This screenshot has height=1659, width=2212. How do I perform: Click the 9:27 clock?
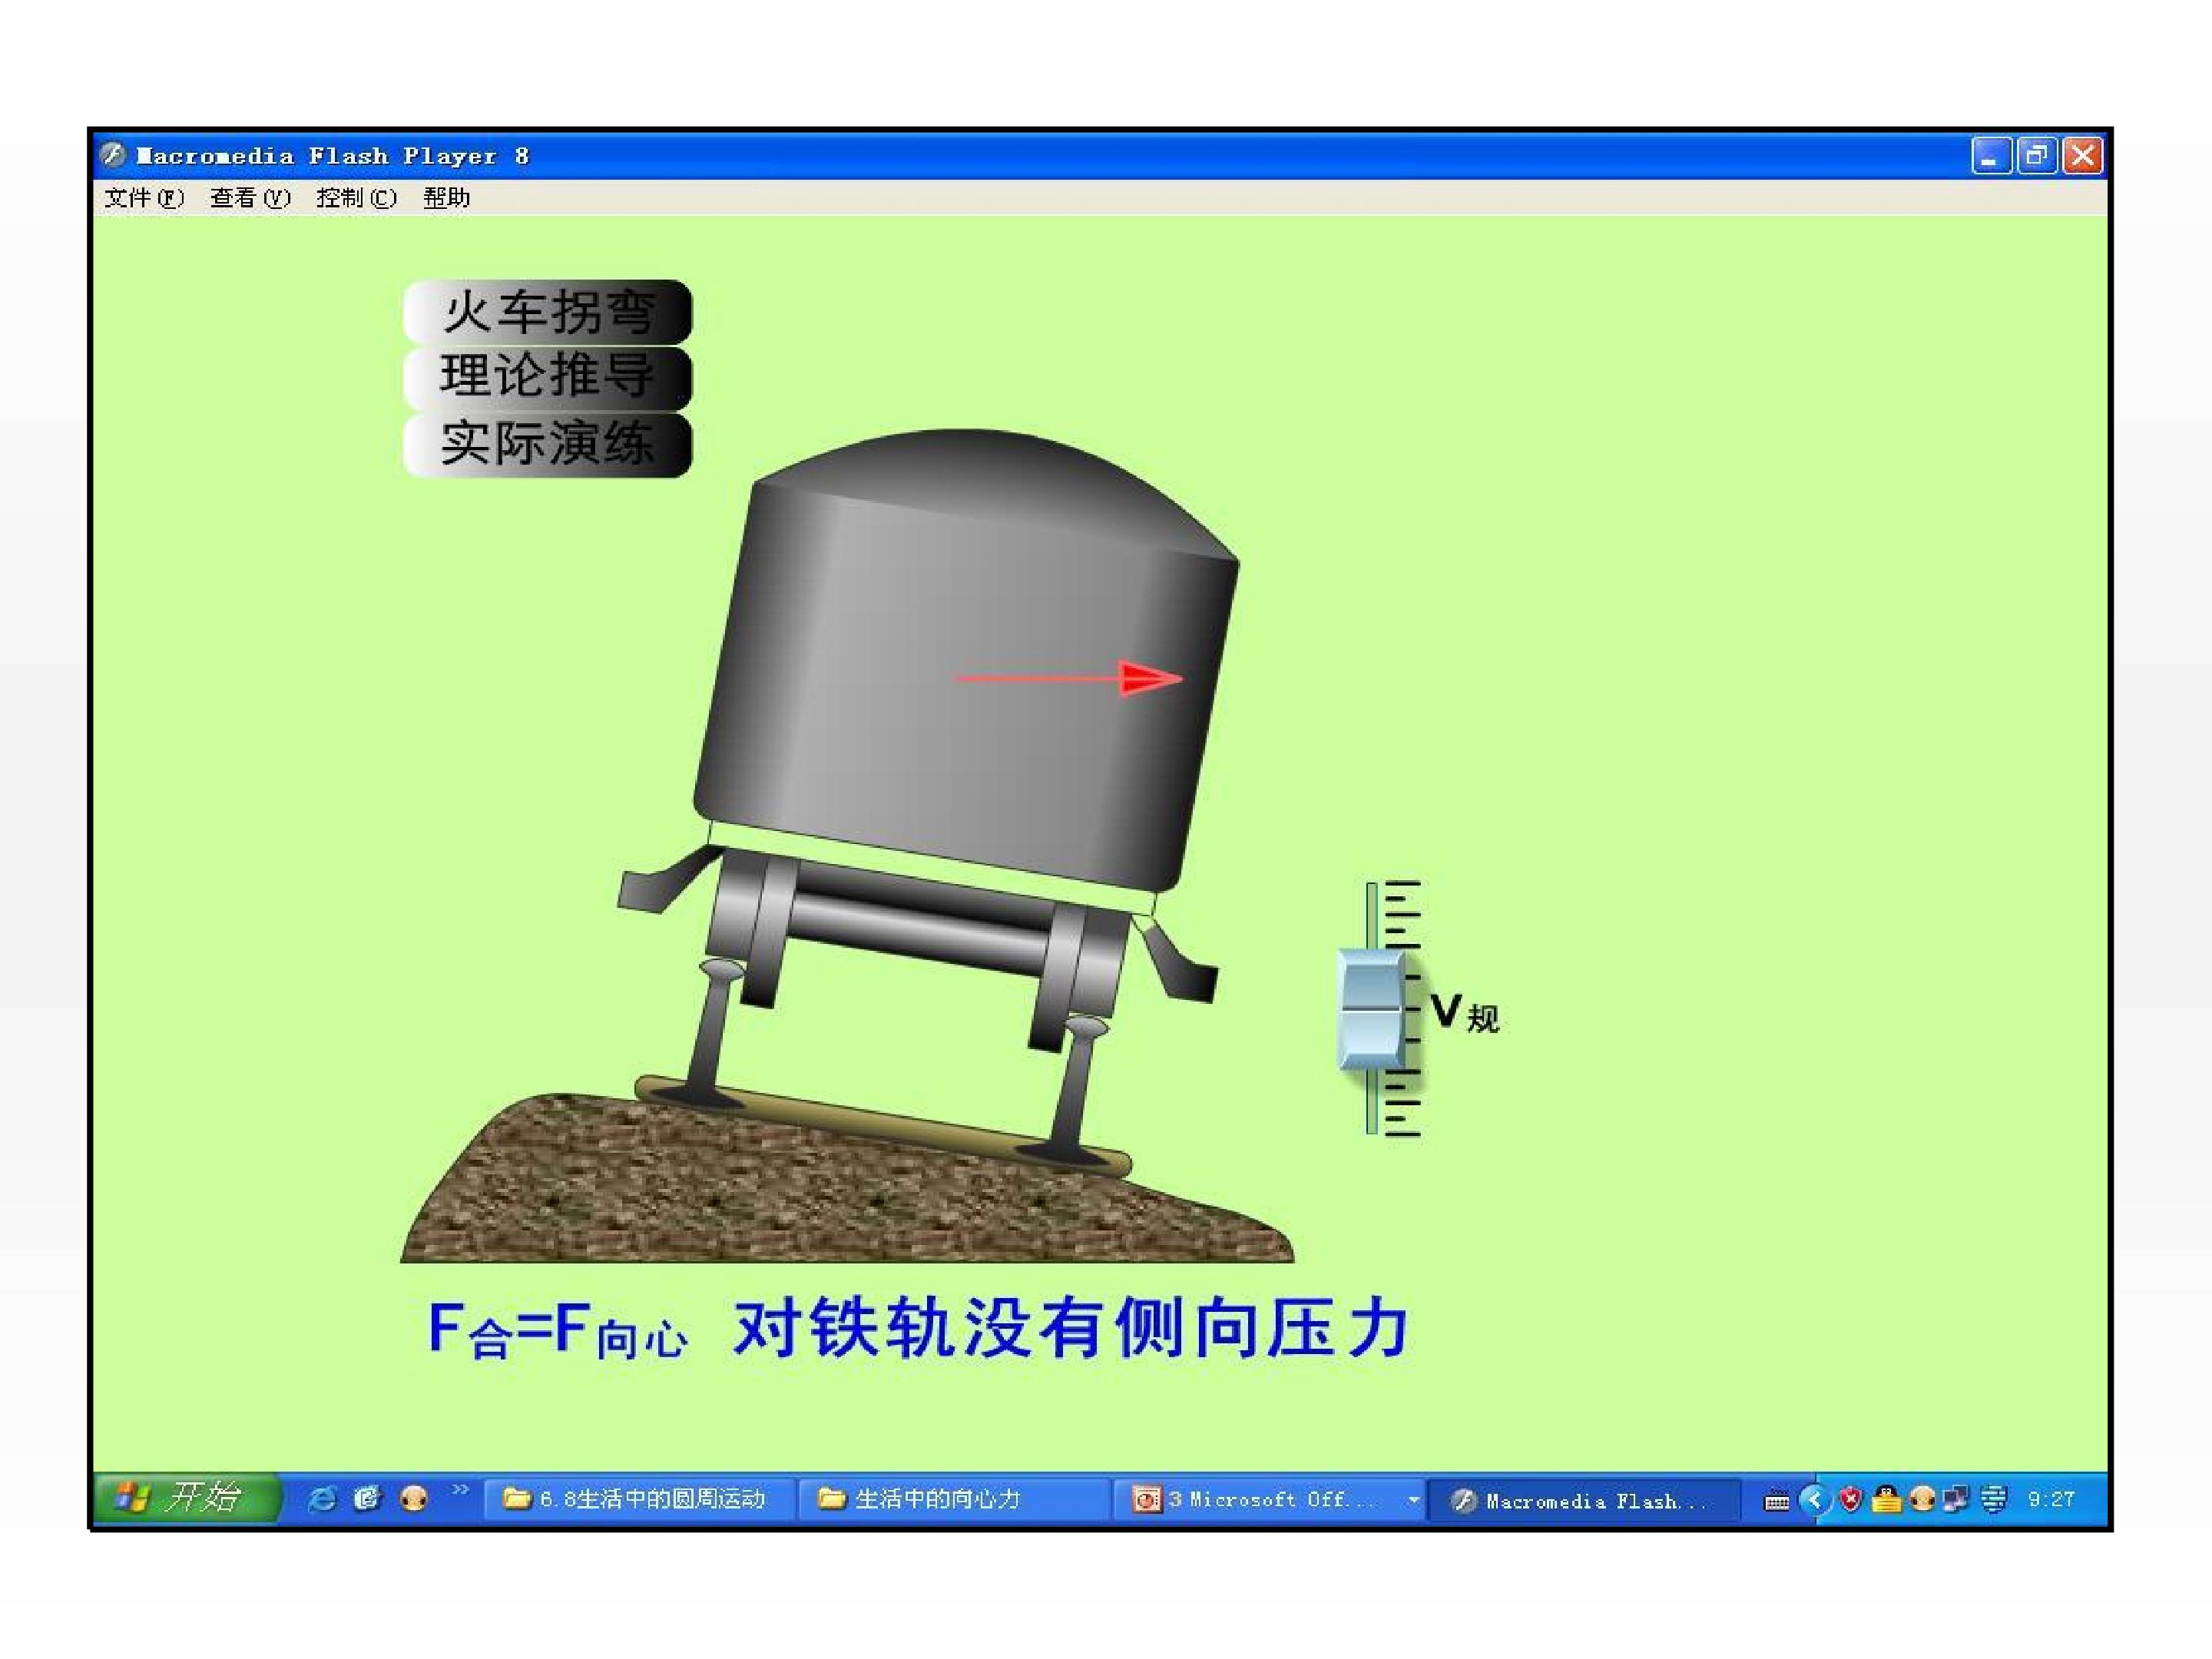pyautogui.click(x=2051, y=1499)
